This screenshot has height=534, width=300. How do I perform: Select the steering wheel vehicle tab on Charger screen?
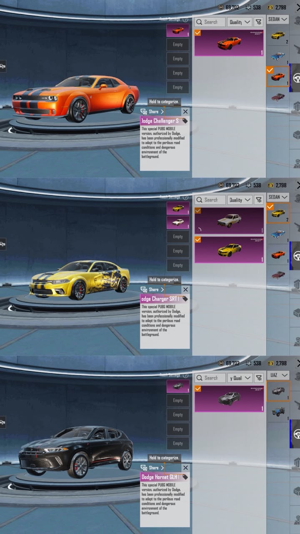pos(295,256)
